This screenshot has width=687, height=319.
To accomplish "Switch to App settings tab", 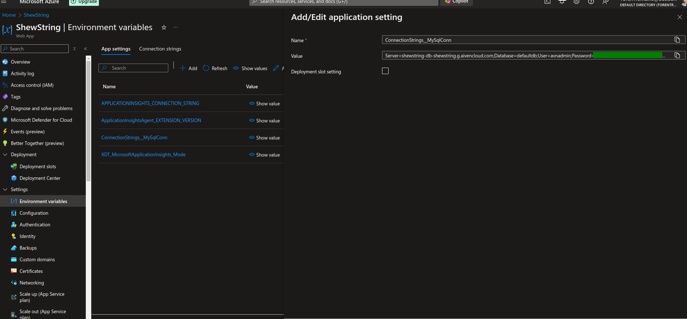I will [x=116, y=49].
